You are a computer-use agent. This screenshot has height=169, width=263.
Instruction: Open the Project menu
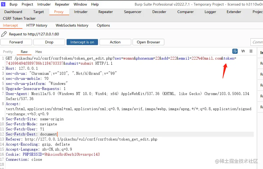27,4
